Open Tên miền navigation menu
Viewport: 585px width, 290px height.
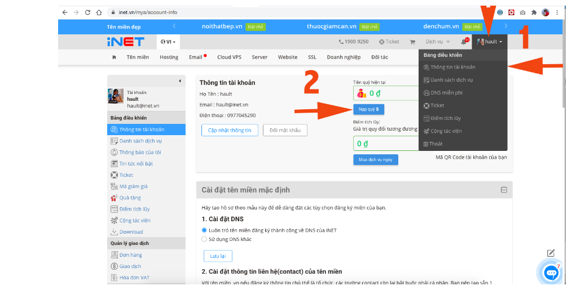pyautogui.click(x=138, y=57)
